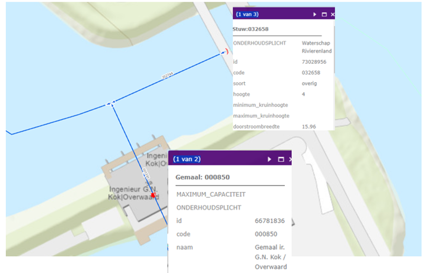Close the Gemaal: 000850 popup
This screenshot has height=273, width=430.
point(289,159)
